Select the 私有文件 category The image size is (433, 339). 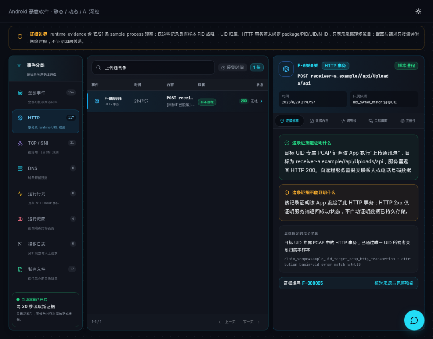46,273
